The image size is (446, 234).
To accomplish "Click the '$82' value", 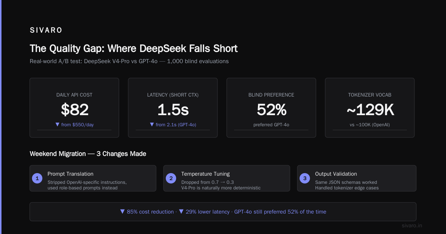I will [74, 110].
